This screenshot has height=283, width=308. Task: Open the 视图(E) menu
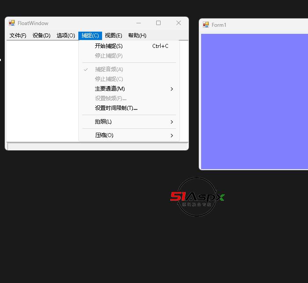click(x=114, y=36)
